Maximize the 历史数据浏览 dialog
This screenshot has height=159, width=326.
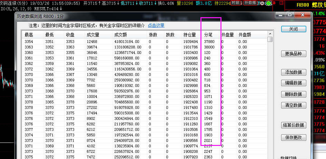[x=290, y=15]
